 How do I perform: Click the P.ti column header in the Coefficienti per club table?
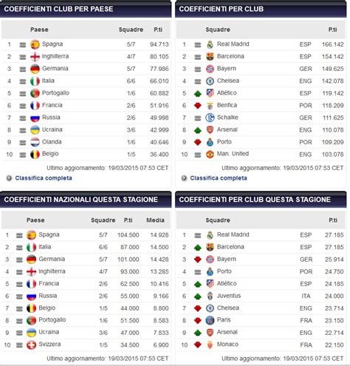332,30
